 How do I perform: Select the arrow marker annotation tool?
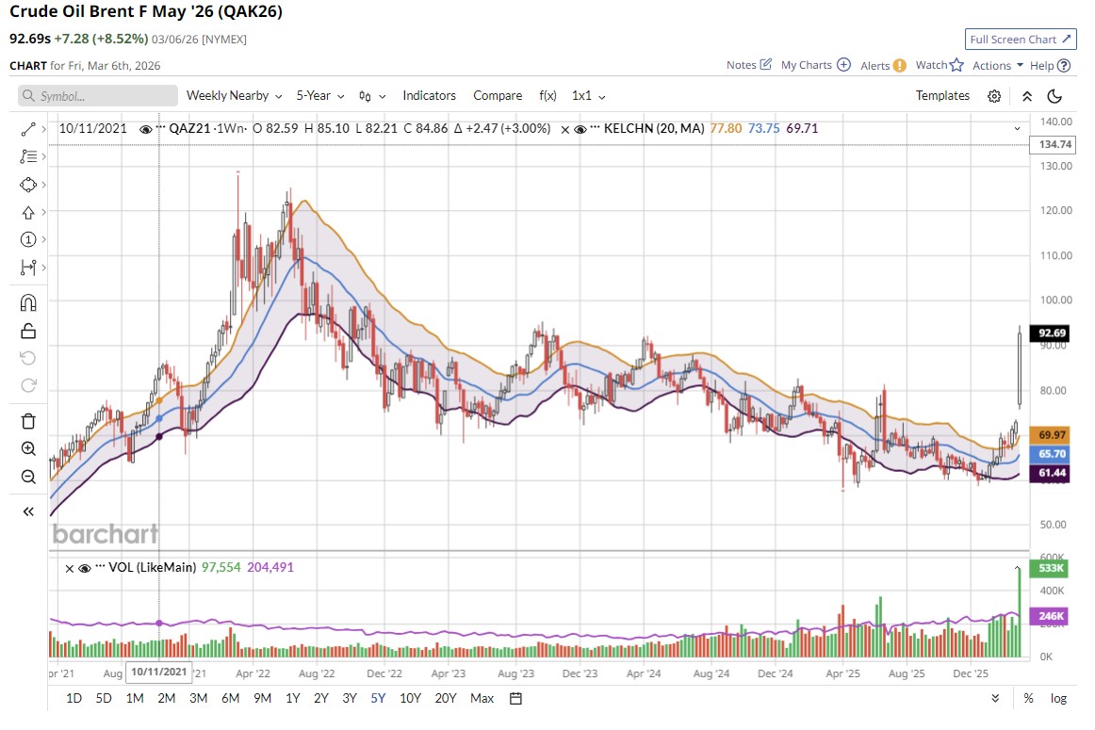point(28,212)
